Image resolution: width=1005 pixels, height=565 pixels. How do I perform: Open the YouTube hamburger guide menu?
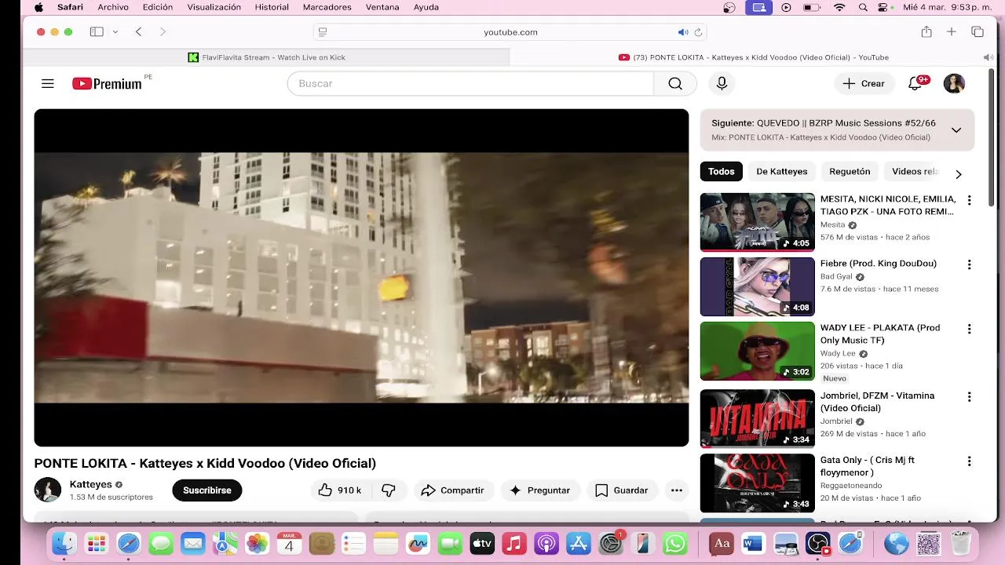pos(48,83)
